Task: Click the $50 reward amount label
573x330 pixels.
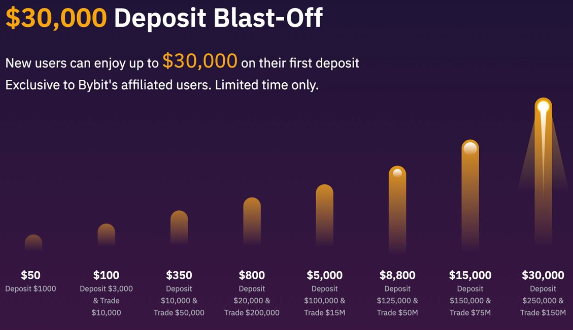Action: [30, 275]
